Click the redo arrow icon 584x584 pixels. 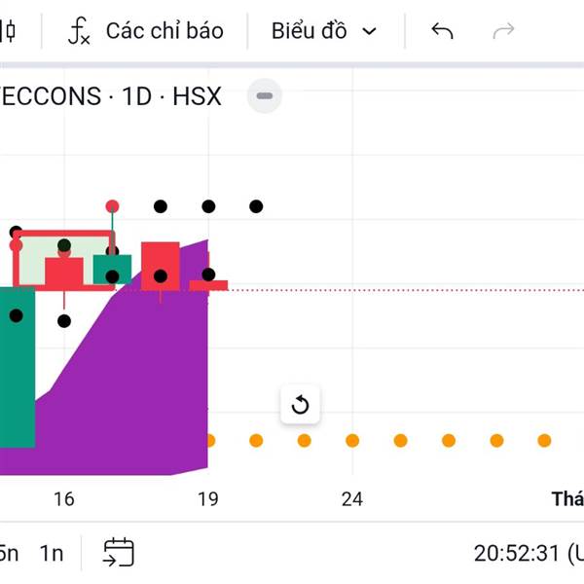[x=503, y=31]
